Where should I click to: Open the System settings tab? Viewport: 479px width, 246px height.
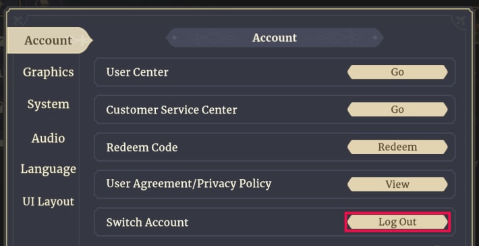[49, 104]
